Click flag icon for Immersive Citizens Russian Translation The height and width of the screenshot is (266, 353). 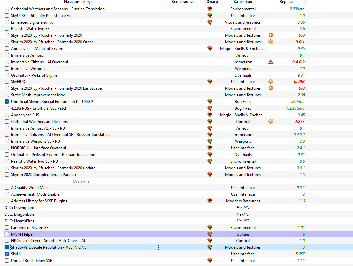click(x=210, y=135)
